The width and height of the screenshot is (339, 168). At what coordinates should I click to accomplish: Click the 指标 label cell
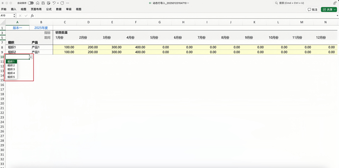coord(47,33)
